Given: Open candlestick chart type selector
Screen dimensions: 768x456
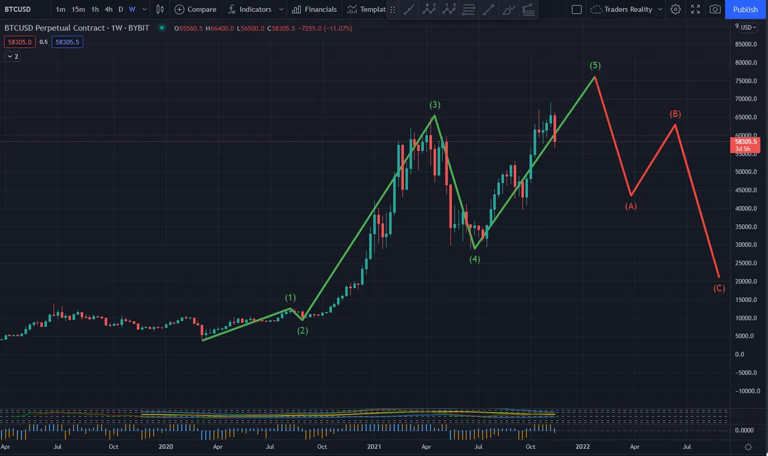Looking at the screenshot, I should (x=160, y=9).
